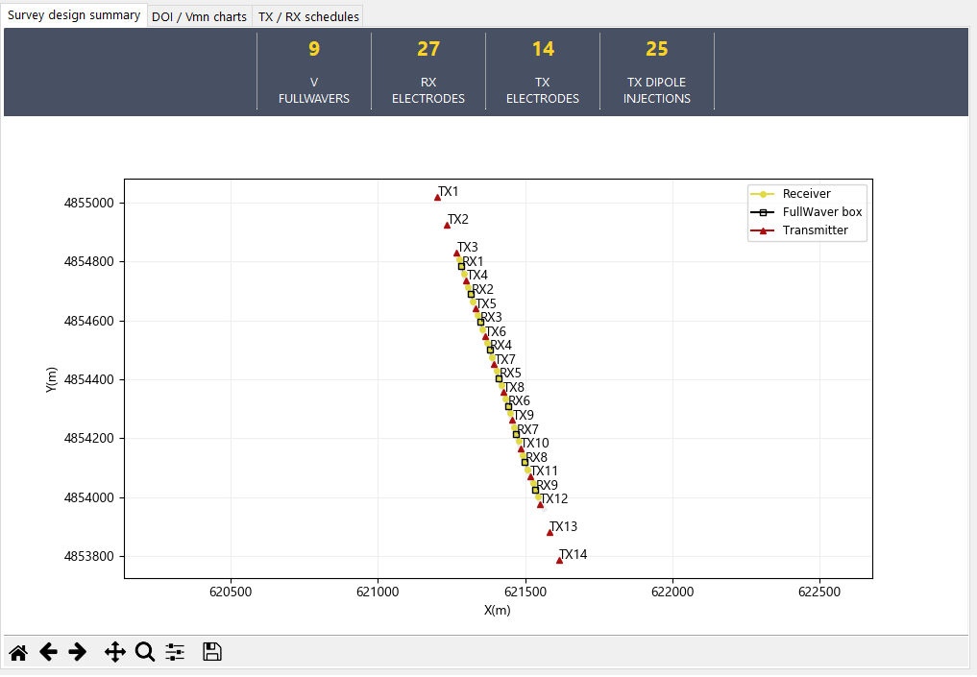The height and width of the screenshot is (677, 977).
Task: Click the RX5 label on the plot
Action: click(510, 373)
